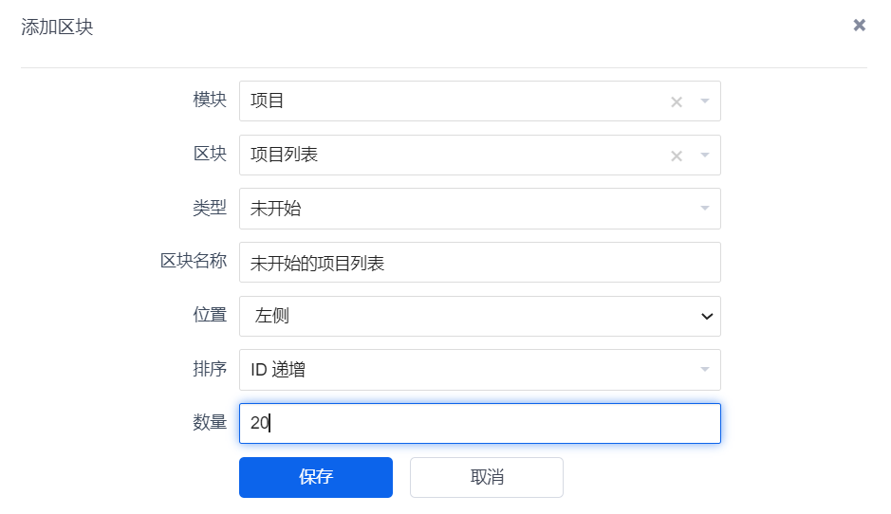
Task: Click the 左侧 value in the 位置 select
Action: coord(272,316)
